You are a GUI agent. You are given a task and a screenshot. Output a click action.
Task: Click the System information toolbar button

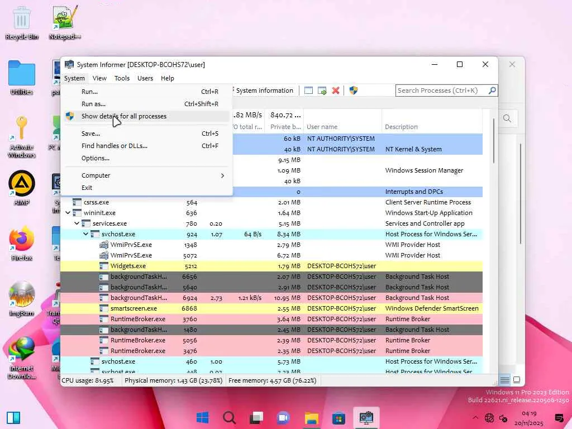tap(264, 90)
